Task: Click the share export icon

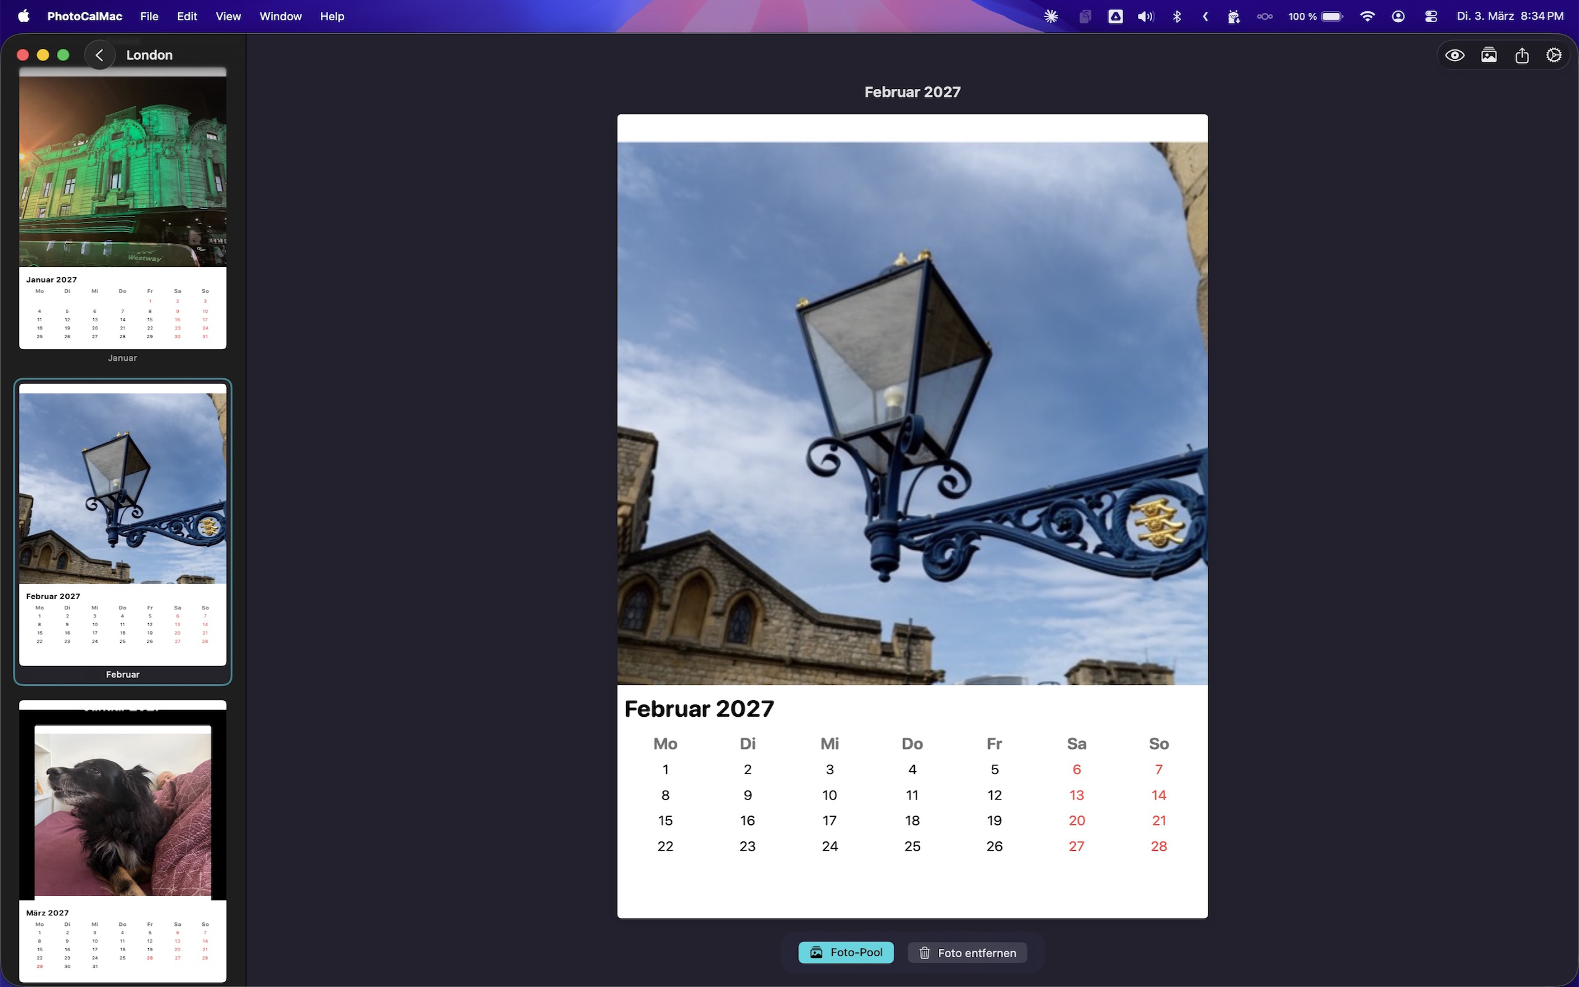Action: tap(1522, 56)
